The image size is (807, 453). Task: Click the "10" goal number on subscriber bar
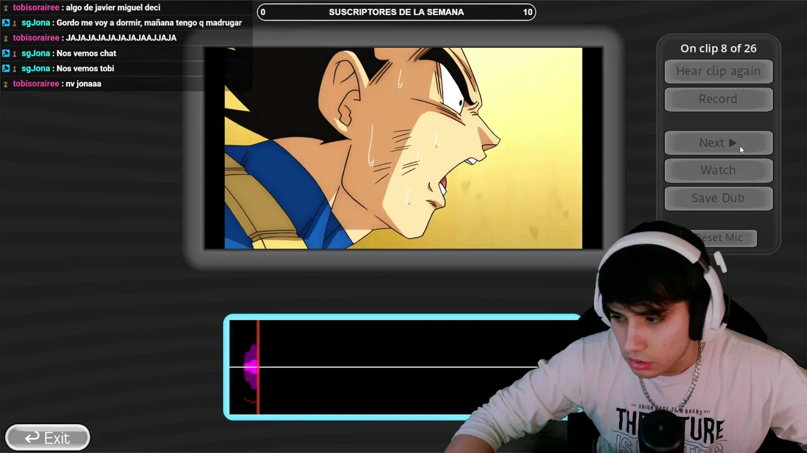tap(528, 12)
